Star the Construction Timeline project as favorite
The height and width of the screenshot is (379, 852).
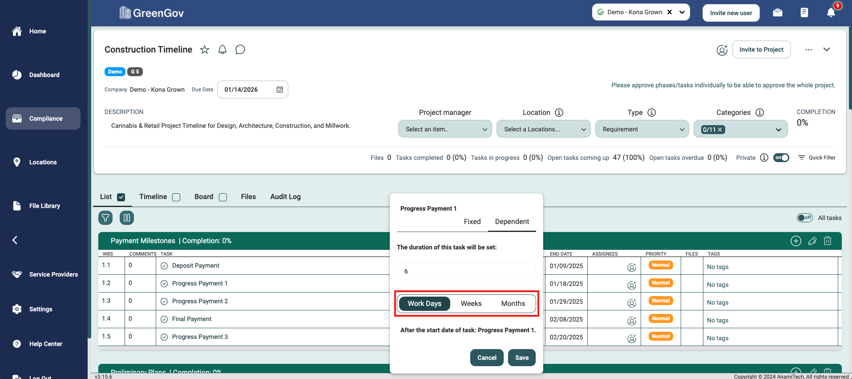point(205,49)
